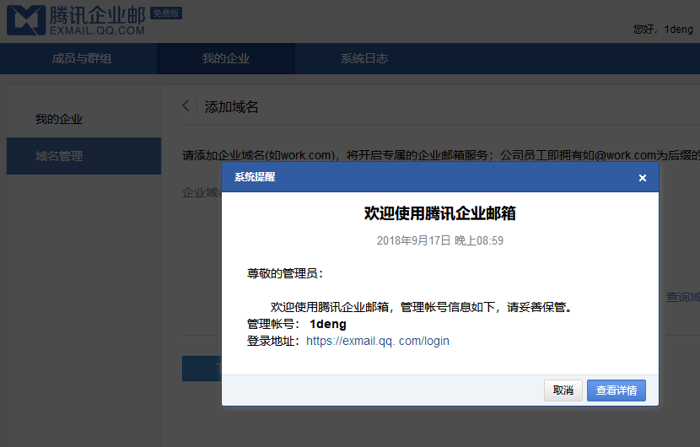The height and width of the screenshot is (447, 700).
Task: Select 我的企业 in the left sidebar
Action: tap(84, 119)
